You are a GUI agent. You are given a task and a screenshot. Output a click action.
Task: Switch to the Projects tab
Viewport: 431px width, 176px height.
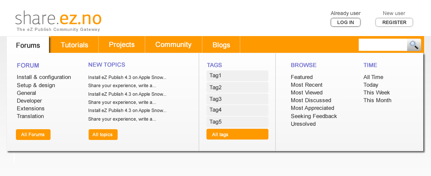click(x=122, y=45)
